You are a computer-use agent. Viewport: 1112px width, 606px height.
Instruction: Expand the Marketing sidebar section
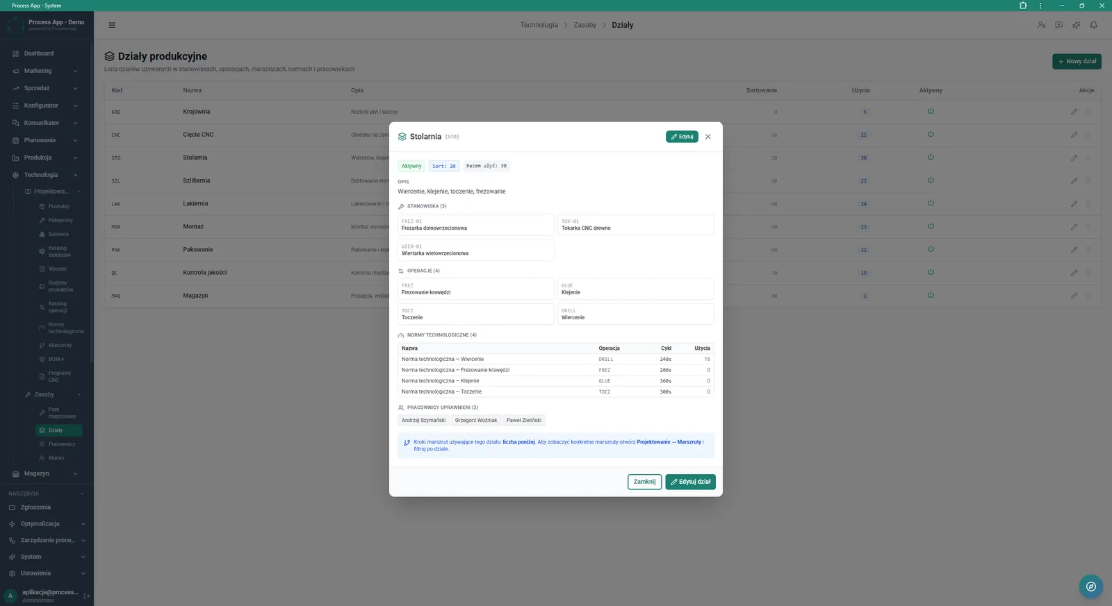point(47,71)
